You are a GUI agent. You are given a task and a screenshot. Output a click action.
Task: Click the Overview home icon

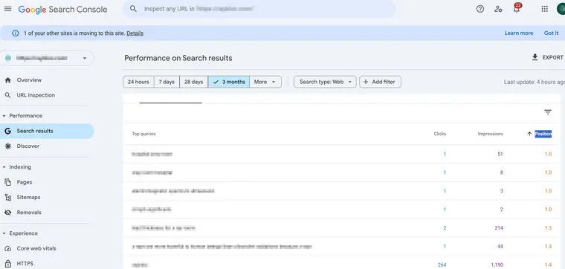(x=8, y=80)
